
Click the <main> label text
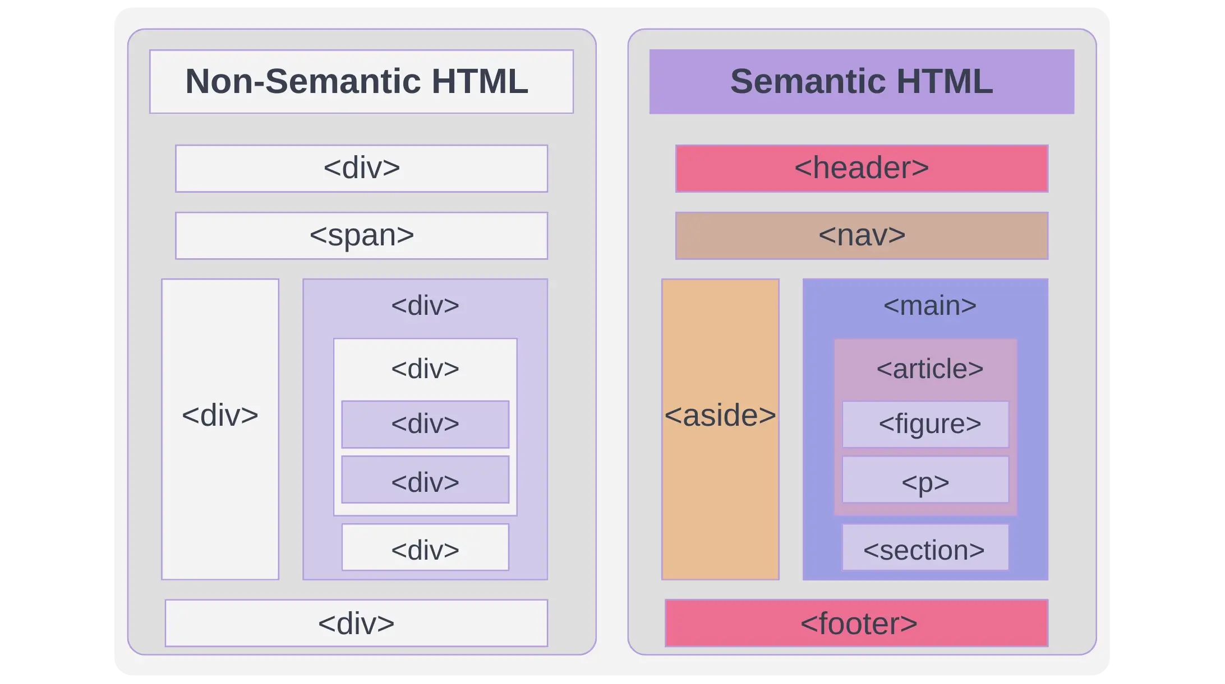[929, 306]
